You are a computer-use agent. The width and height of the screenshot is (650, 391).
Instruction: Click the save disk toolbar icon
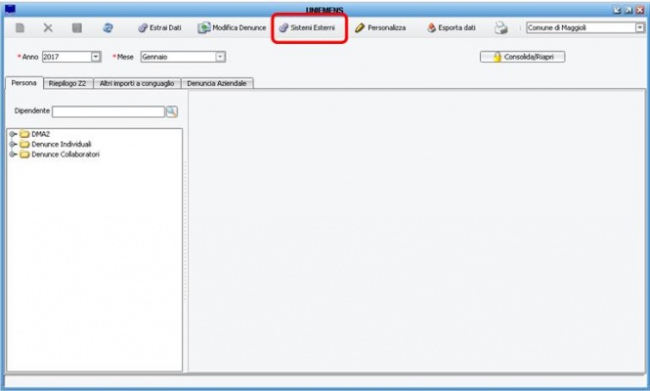(x=76, y=27)
